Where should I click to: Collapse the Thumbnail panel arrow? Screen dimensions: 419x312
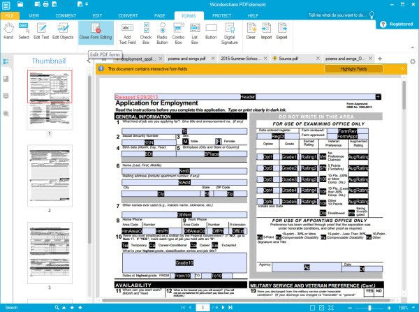click(89, 61)
